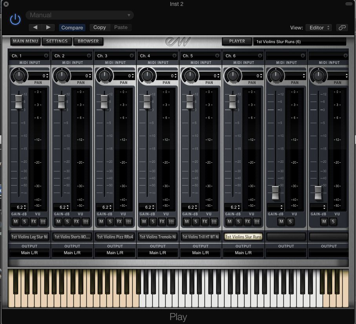This screenshot has height=324, width=356.
Task: Open the Ch. 5 MIDI input channel selector
Action: coord(201,56)
